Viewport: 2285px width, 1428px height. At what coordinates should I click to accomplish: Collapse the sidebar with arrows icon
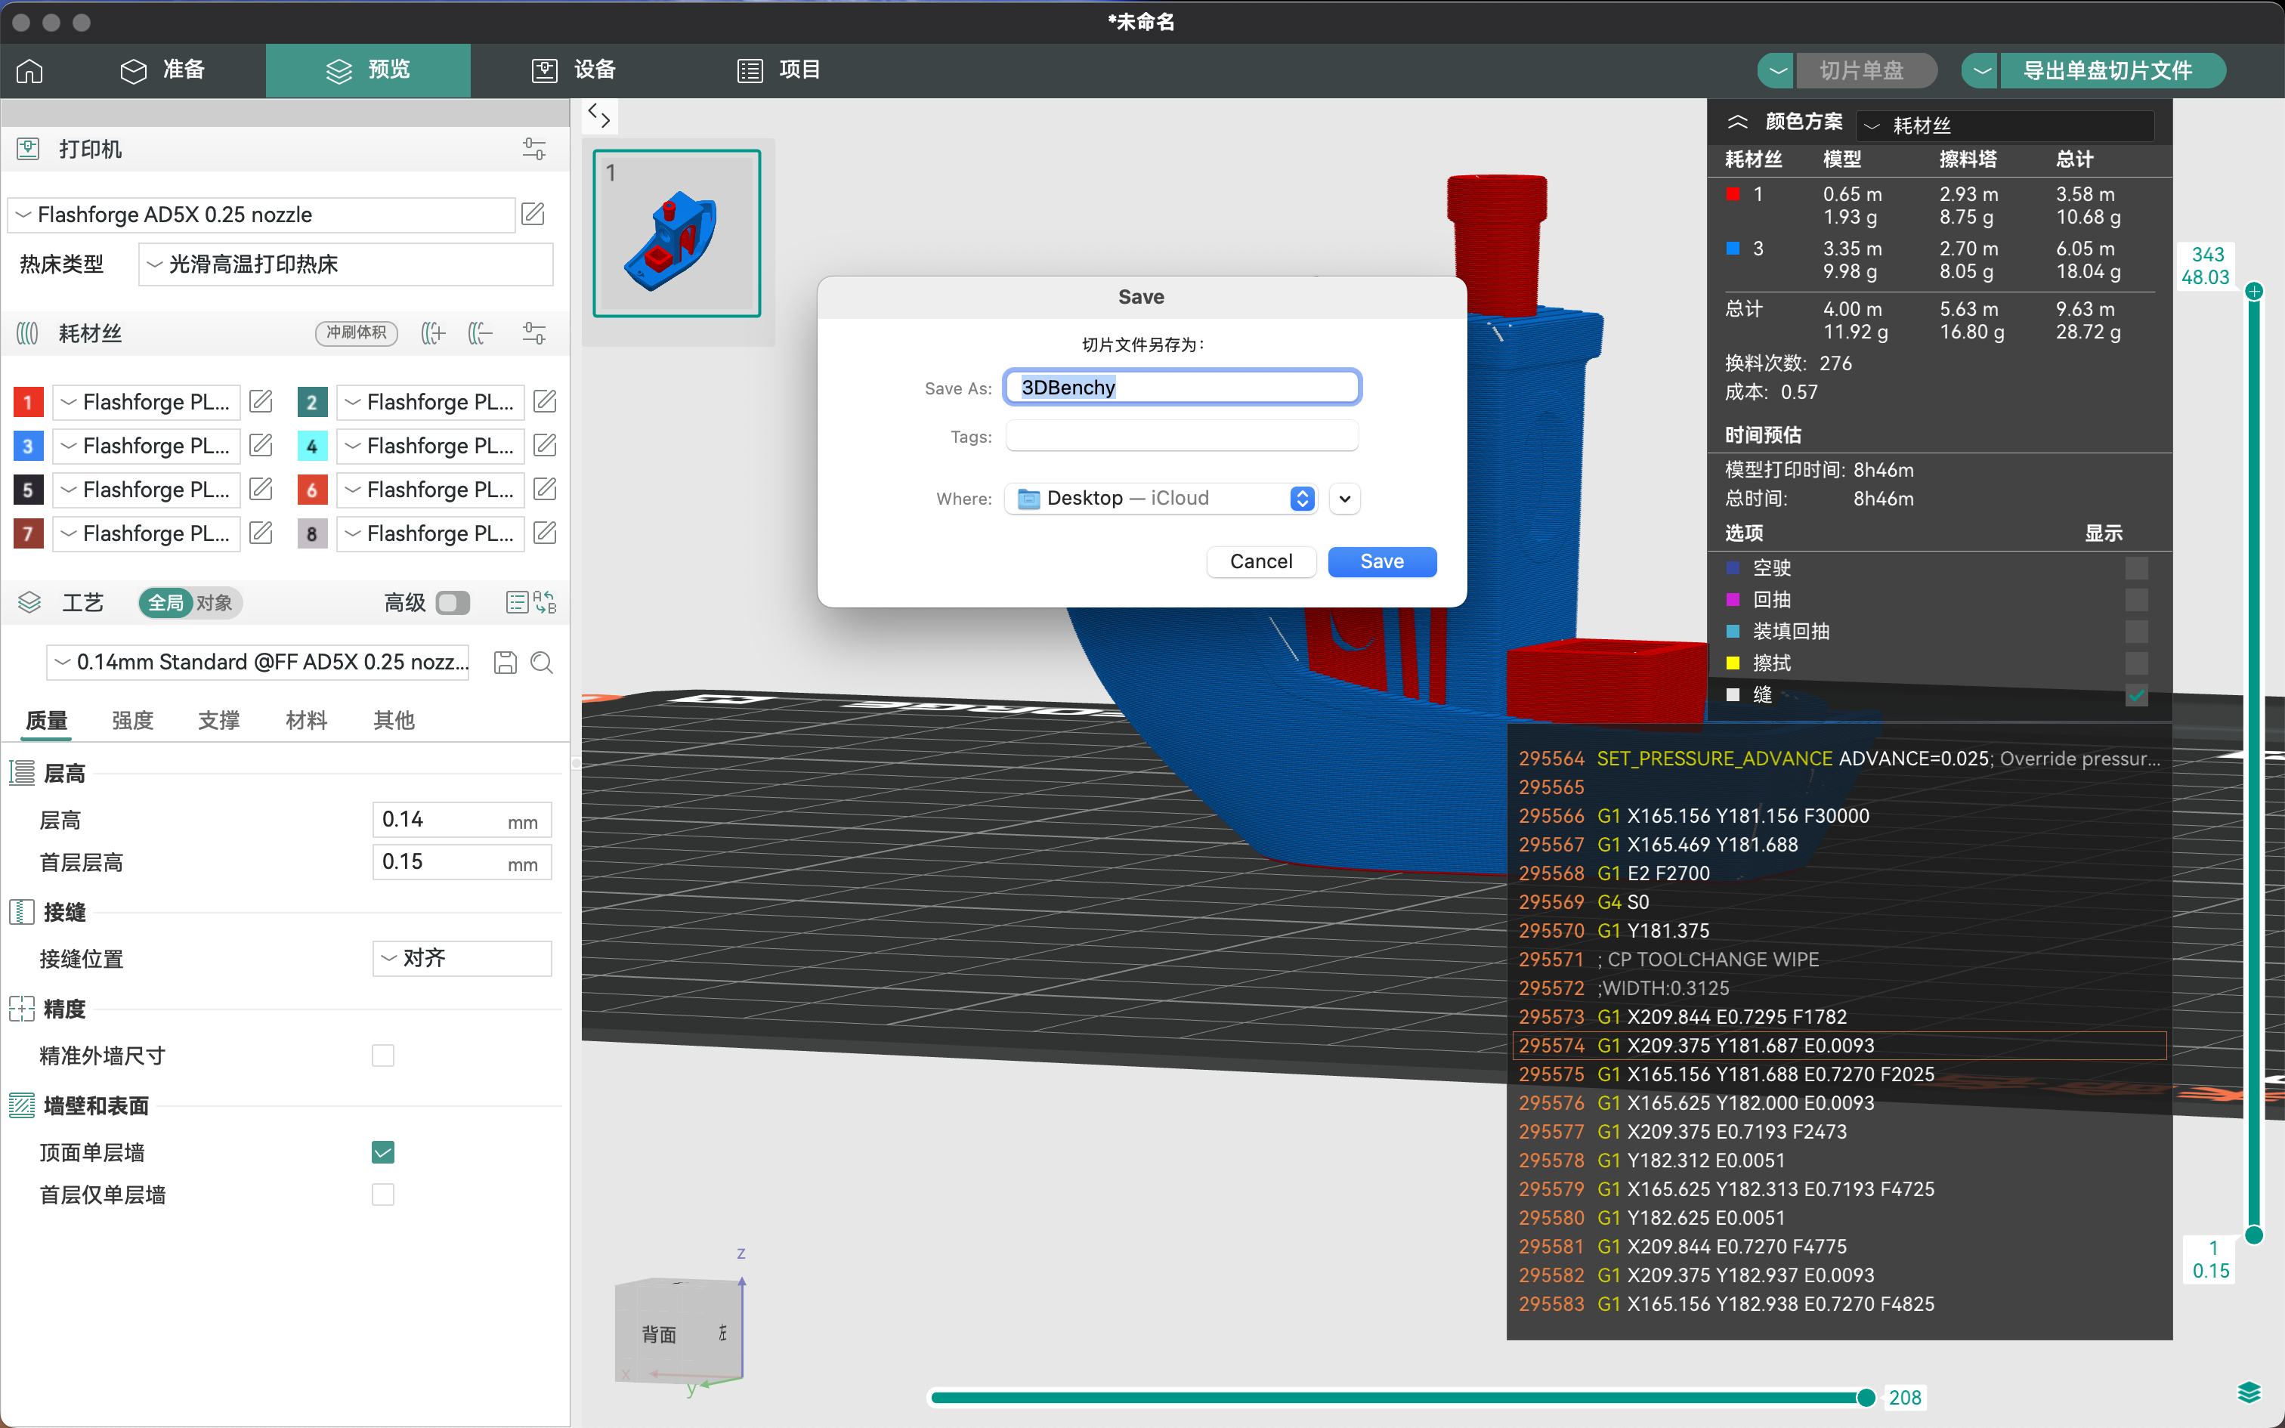coord(598,116)
